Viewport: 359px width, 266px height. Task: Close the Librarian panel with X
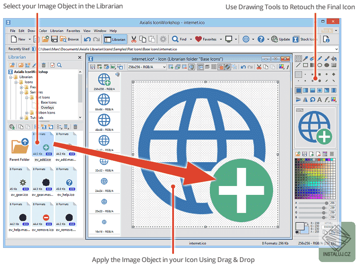coord(79,57)
